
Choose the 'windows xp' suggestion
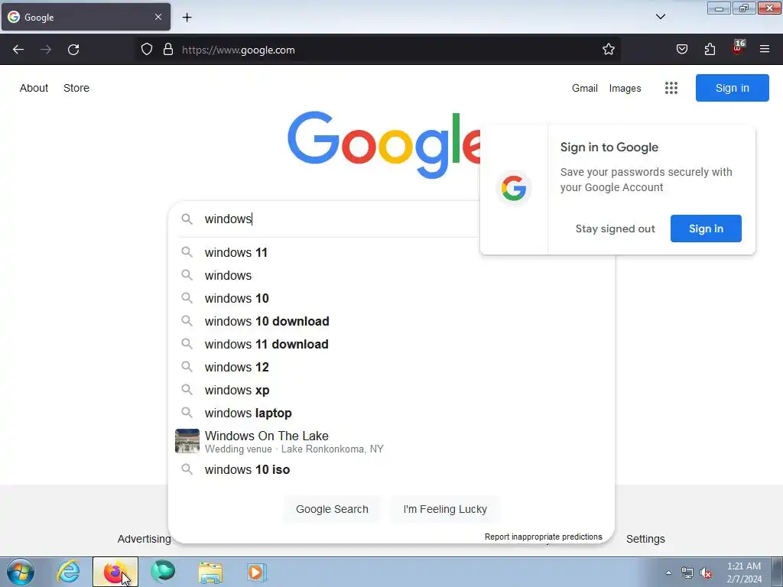[391, 390]
